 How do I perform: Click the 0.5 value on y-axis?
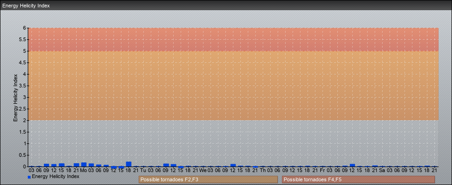(23, 155)
